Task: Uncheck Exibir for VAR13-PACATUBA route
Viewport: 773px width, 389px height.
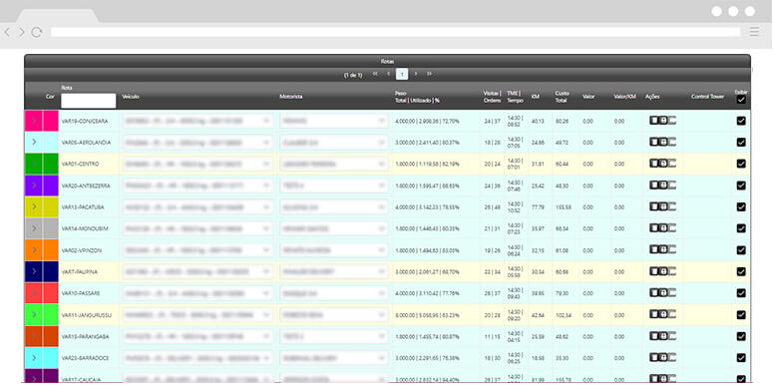Action: coord(741,206)
